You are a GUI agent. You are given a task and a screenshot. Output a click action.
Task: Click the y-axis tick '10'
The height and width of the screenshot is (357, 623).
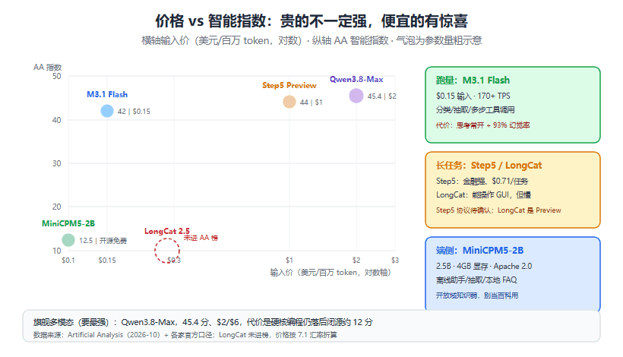click(57, 251)
